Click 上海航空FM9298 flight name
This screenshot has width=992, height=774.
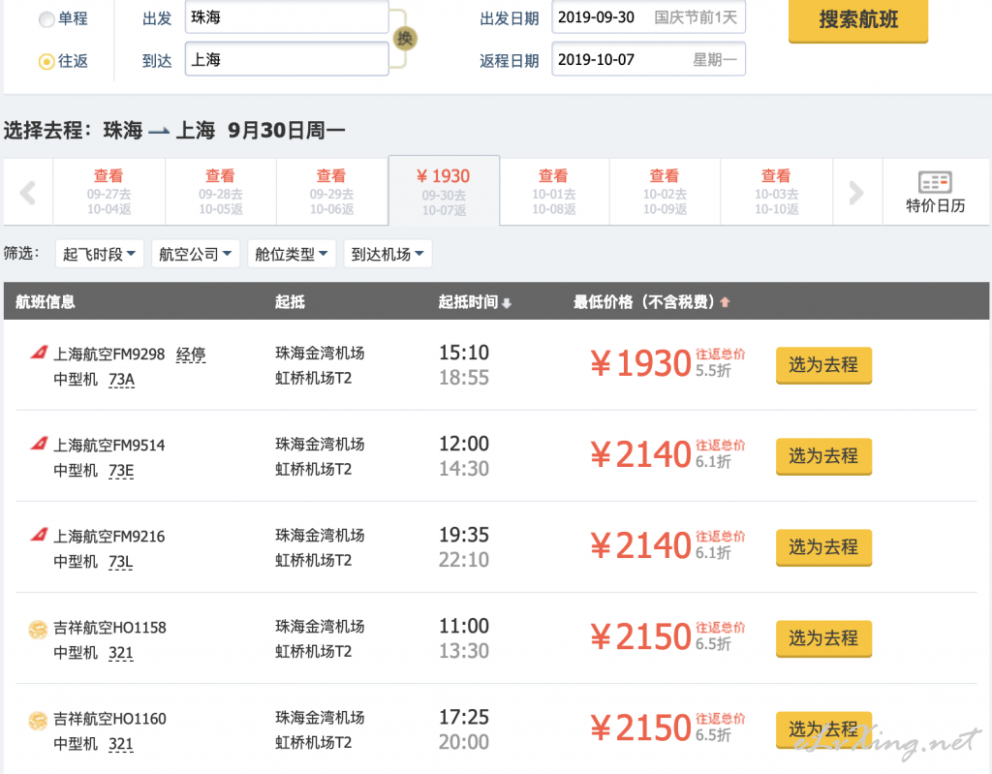(108, 354)
